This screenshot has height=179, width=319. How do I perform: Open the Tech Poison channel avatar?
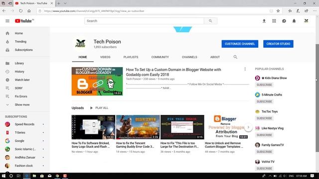[80, 43]
